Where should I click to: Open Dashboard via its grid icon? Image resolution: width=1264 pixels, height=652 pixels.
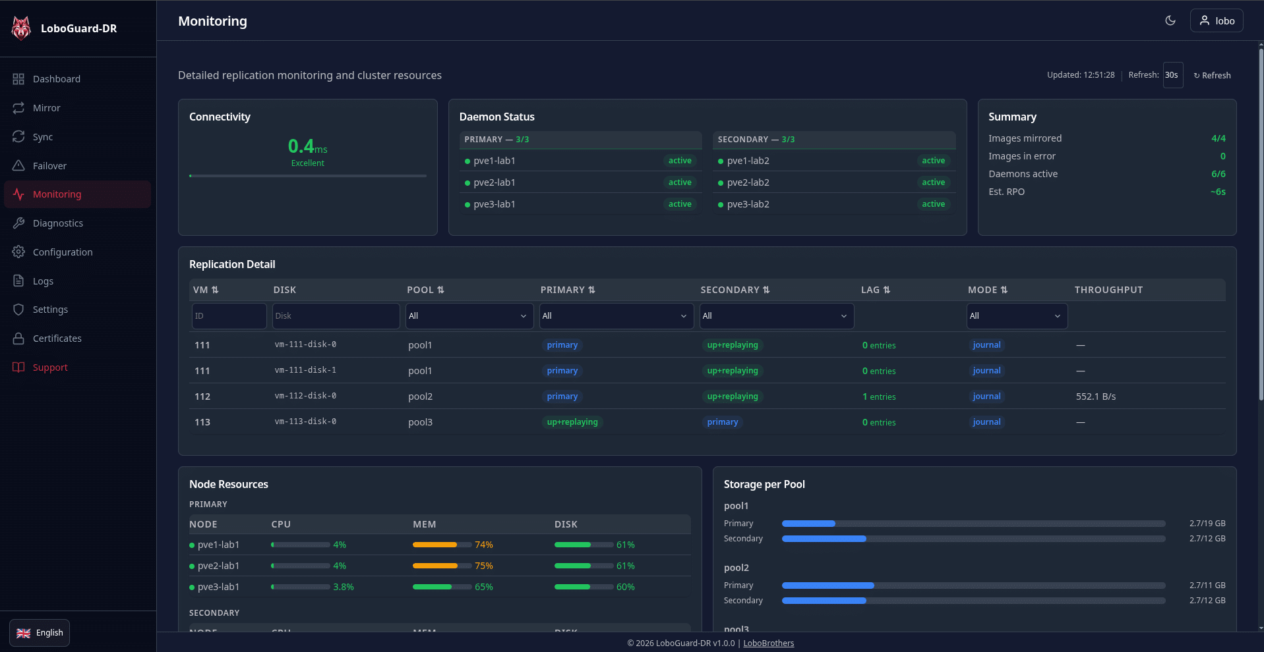pos(18,79)
